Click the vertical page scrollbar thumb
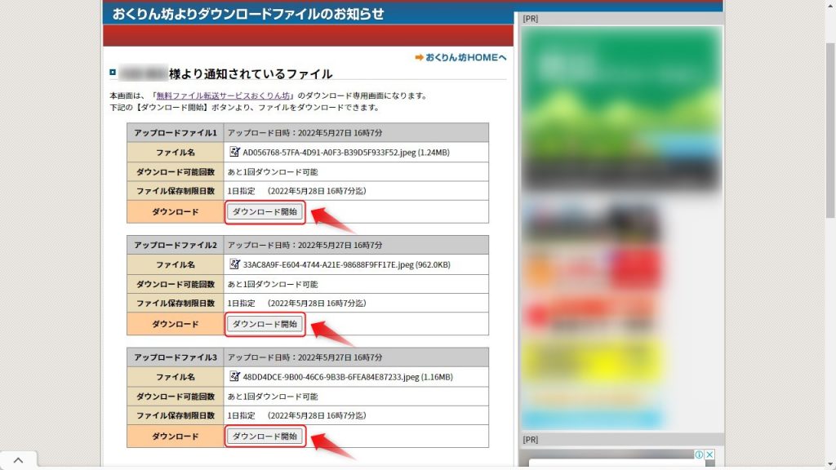Screen dimensions: 836x470 (x=830, y=131)
